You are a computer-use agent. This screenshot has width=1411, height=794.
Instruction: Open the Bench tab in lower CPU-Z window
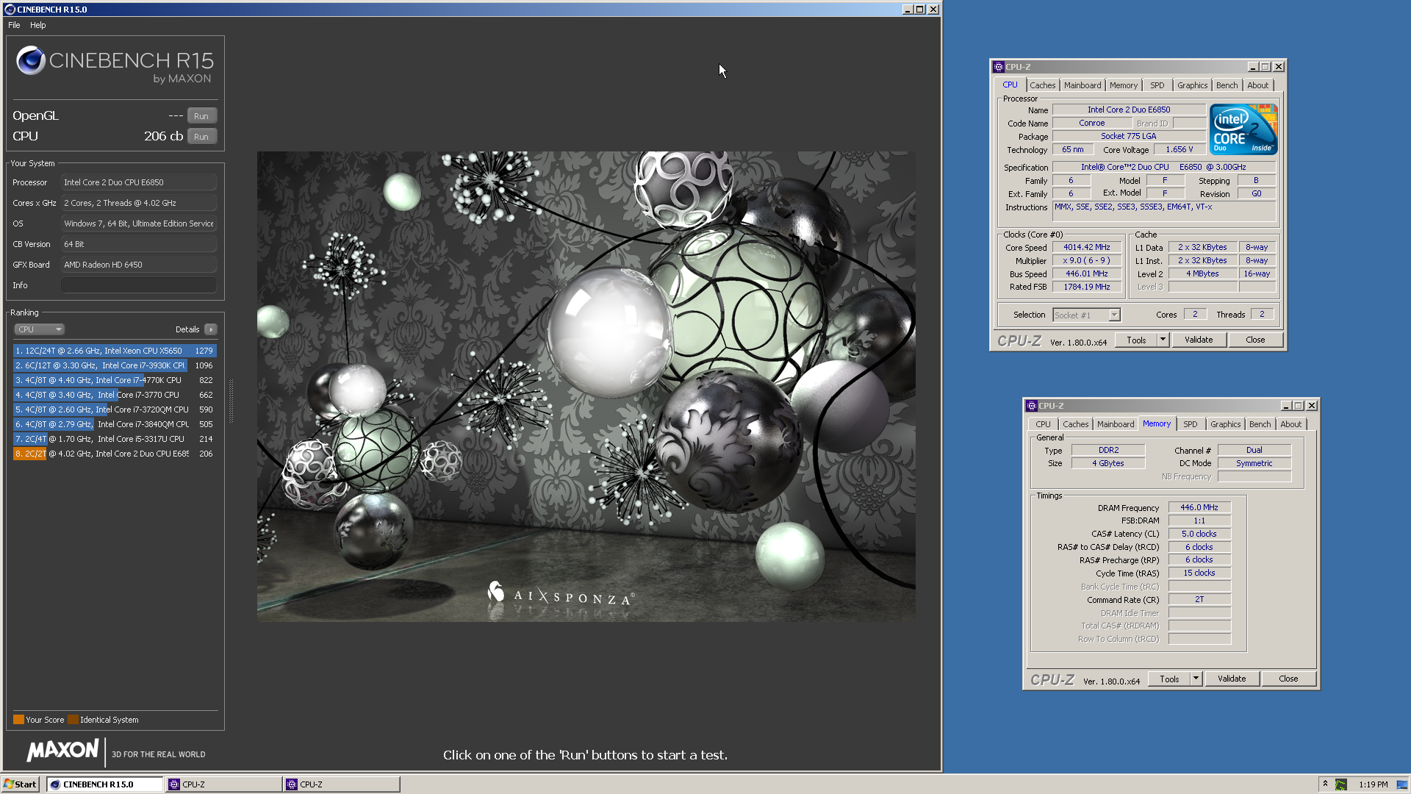1260,424
